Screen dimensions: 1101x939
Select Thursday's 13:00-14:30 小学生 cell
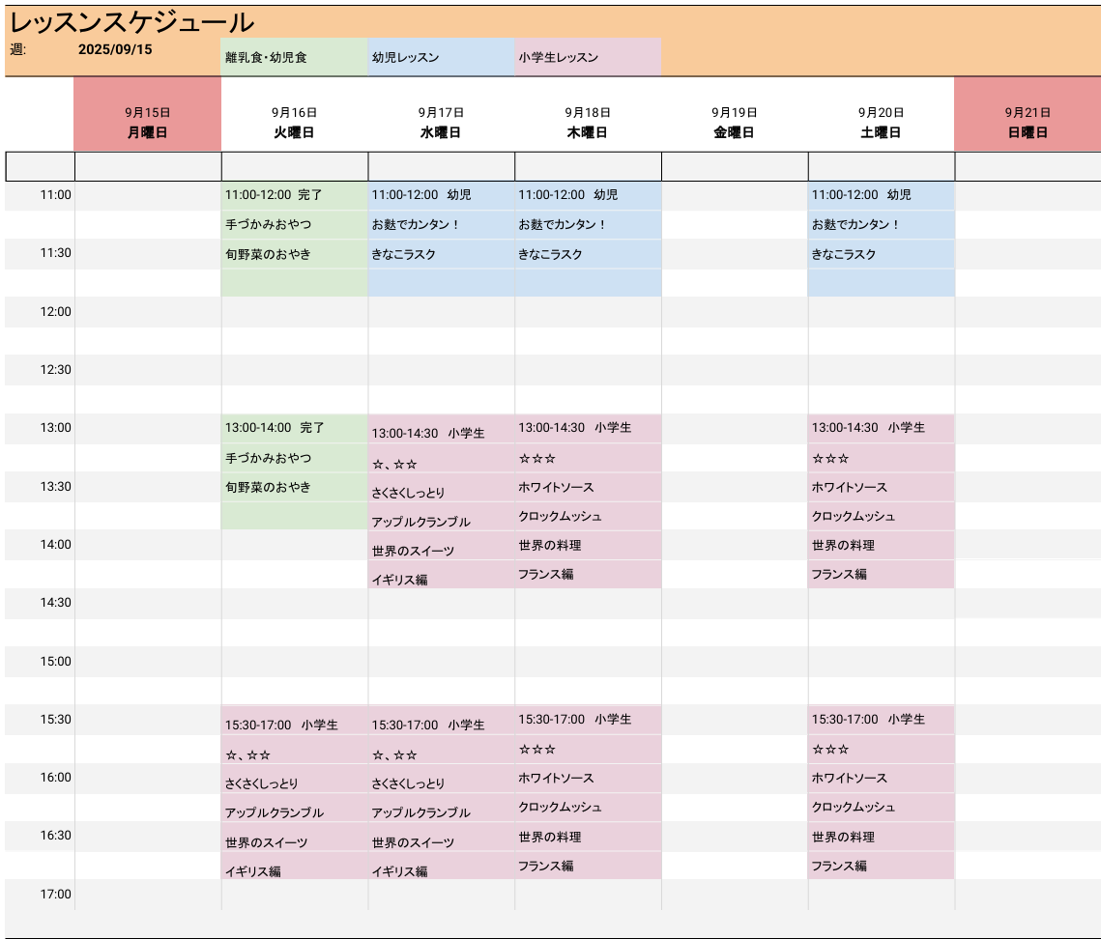588,428
